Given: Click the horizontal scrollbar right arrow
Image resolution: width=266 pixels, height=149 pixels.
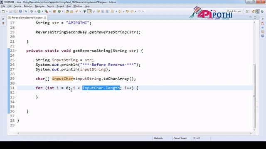Looking at the screenshot, I should click(x=251, y=133).
